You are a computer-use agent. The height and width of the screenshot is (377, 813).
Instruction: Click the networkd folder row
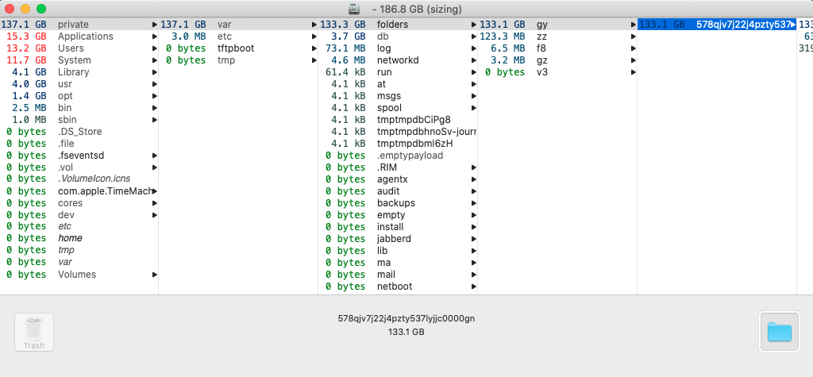(x=398, y=60)
